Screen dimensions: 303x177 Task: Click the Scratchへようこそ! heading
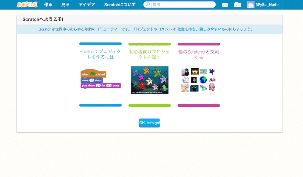[43, 19]
